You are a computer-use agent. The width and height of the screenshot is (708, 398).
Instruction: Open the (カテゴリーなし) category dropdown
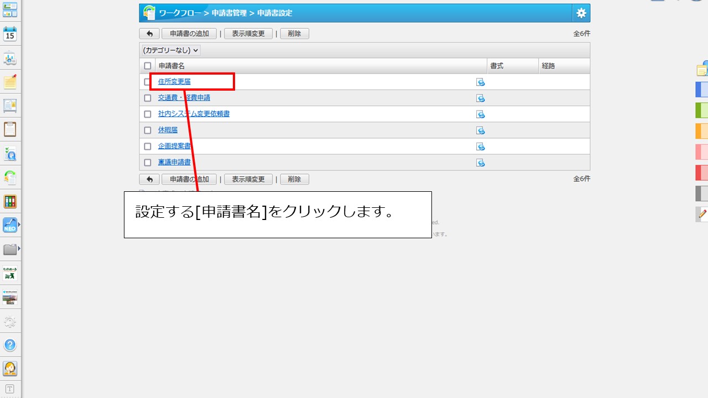[171, 50]
